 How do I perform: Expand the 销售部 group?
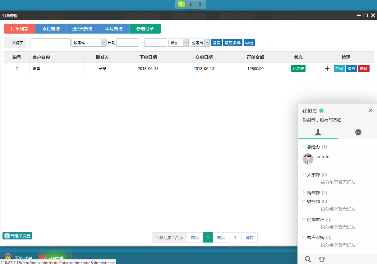click(314, 193)
